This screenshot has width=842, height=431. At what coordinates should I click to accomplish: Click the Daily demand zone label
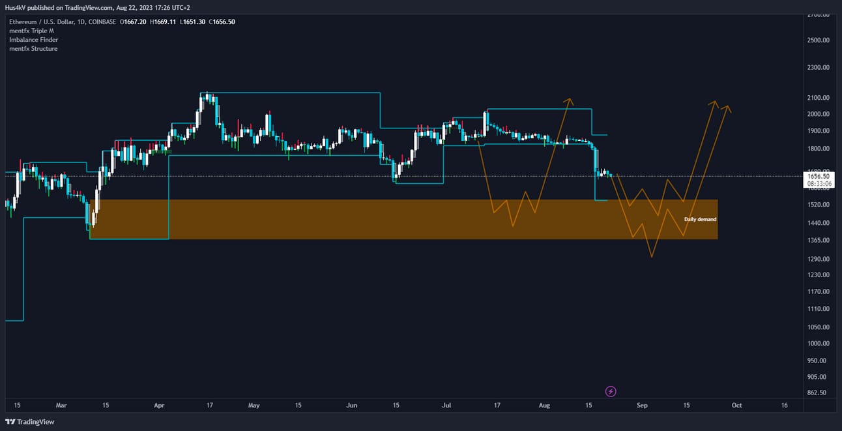click(700, 219)
